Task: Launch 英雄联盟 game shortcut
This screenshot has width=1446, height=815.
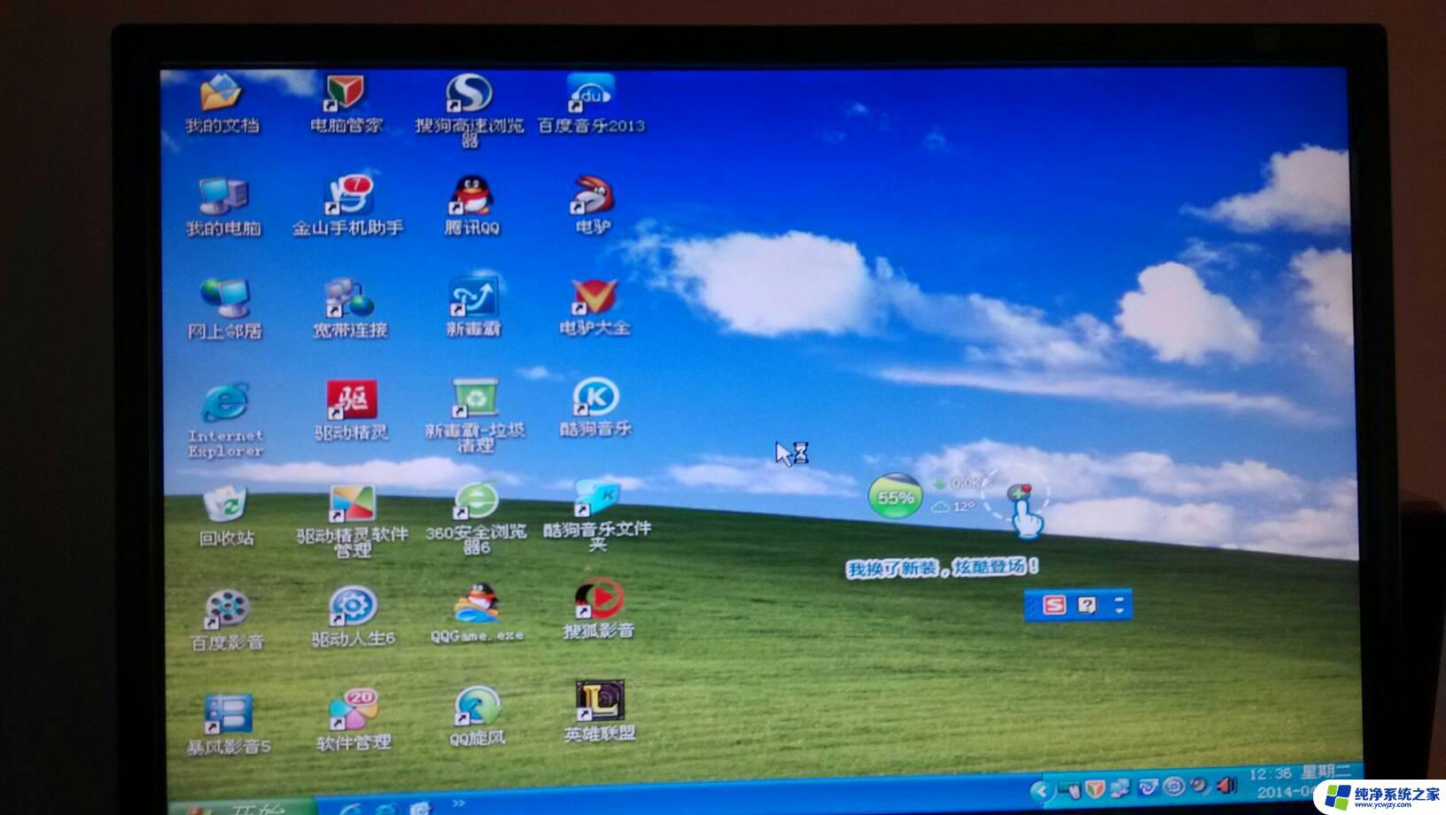Action: coord(600,712)
